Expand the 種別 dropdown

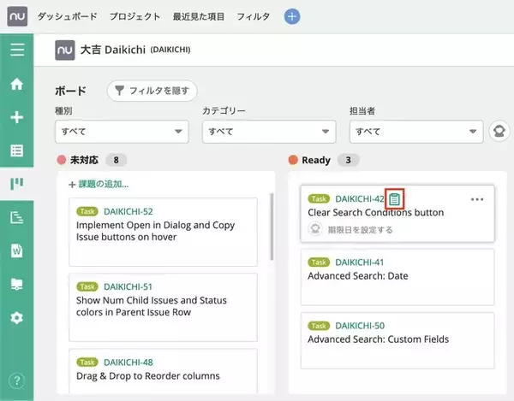point(121,132)
